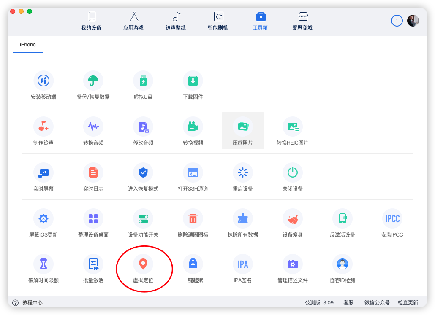Click the 下载固件 firmware download icon
This screenshot has height=315, width=435.
193,84
